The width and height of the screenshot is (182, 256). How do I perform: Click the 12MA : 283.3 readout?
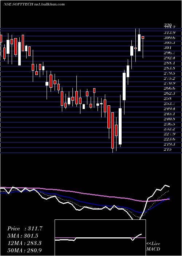pyautogui.click(x=25, y=243)
